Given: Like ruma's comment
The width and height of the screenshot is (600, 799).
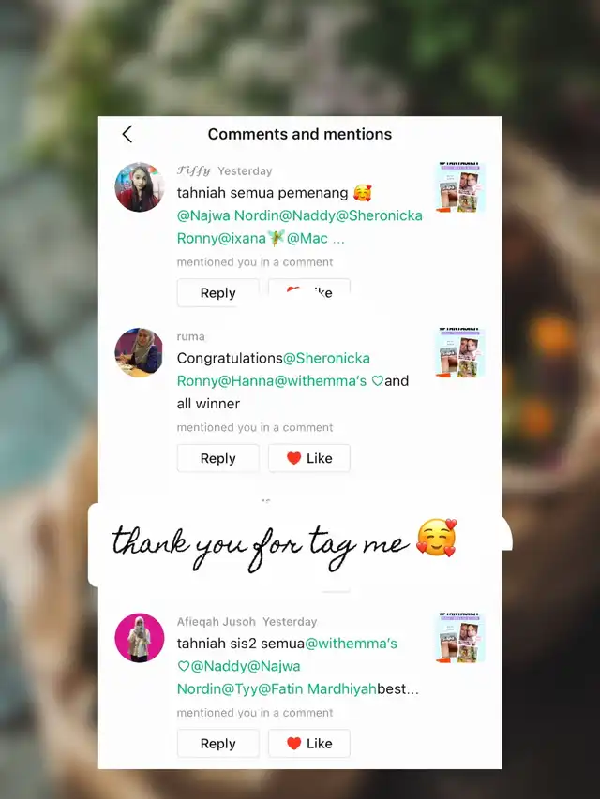Looking at the screenshot, I should [309, 458].
